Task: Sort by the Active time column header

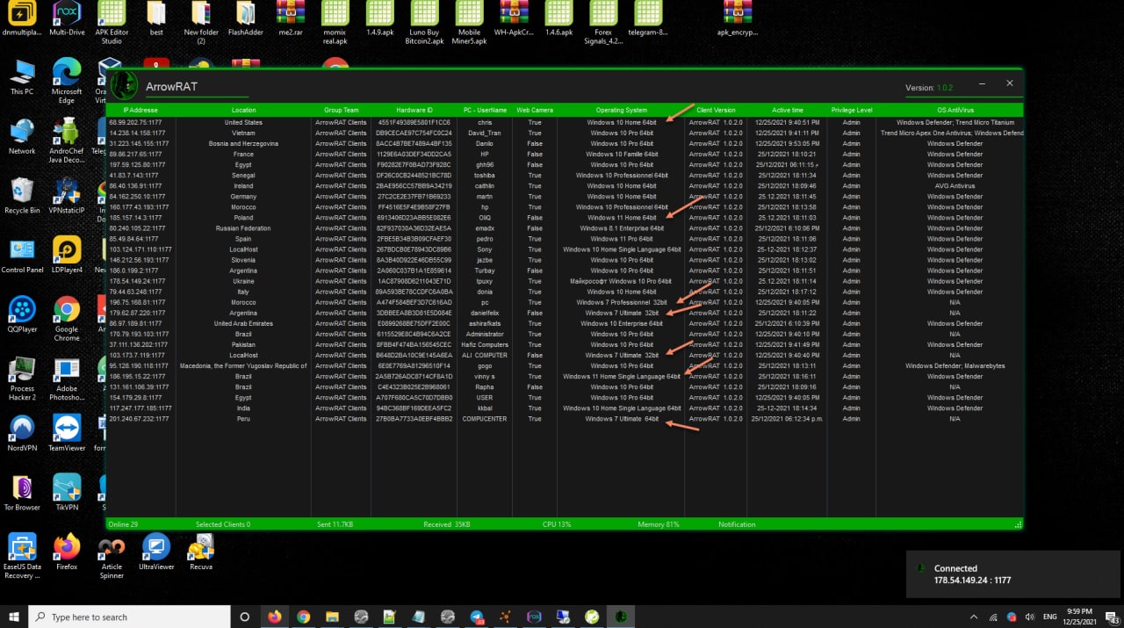Action: coord(787,110)
